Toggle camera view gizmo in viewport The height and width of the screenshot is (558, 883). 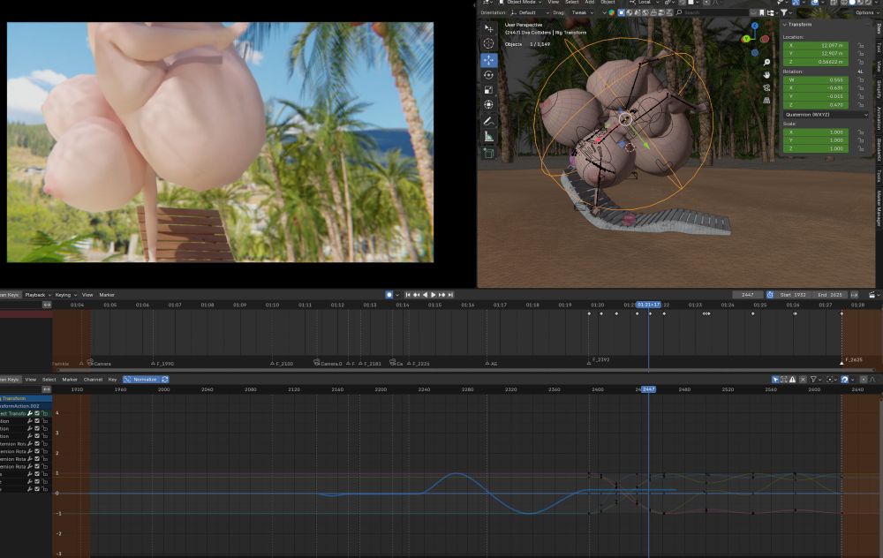pos(766,87)
